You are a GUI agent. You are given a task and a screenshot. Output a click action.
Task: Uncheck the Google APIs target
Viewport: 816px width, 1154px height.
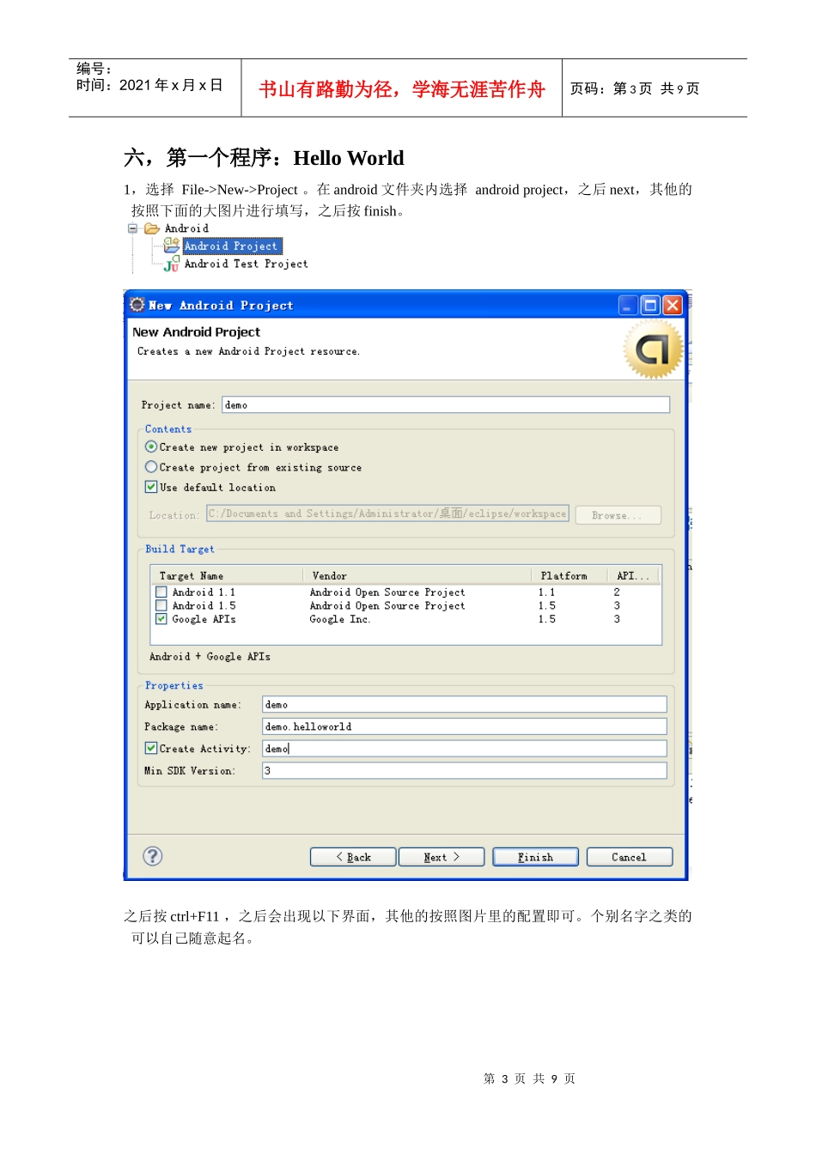pos(161,619)
